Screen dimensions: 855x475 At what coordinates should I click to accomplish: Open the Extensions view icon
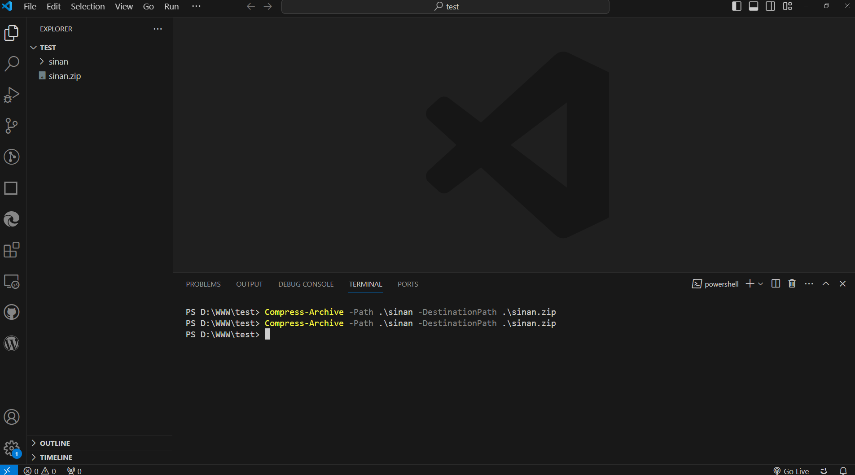[11, 250]
